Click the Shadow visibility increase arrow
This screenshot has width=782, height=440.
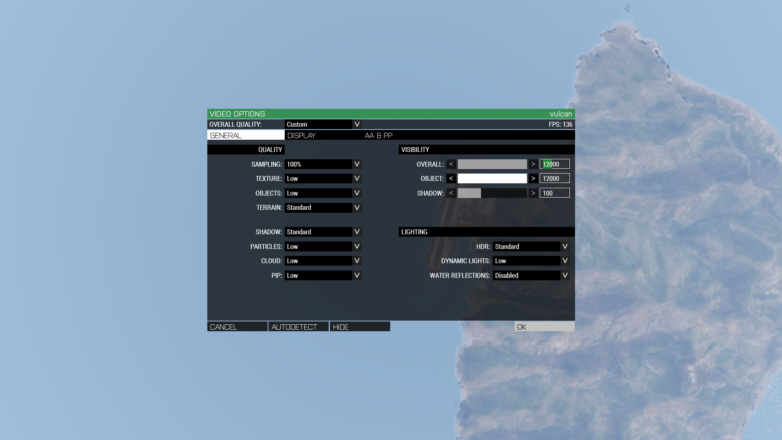point(533,193)
